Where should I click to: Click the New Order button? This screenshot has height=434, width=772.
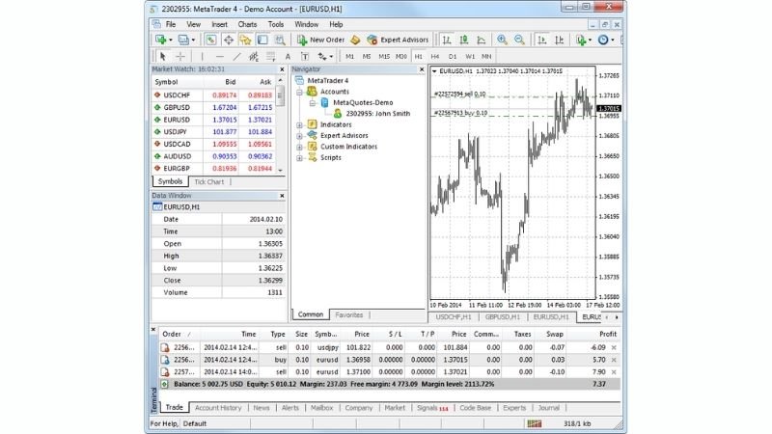click(x=320, y=40)
